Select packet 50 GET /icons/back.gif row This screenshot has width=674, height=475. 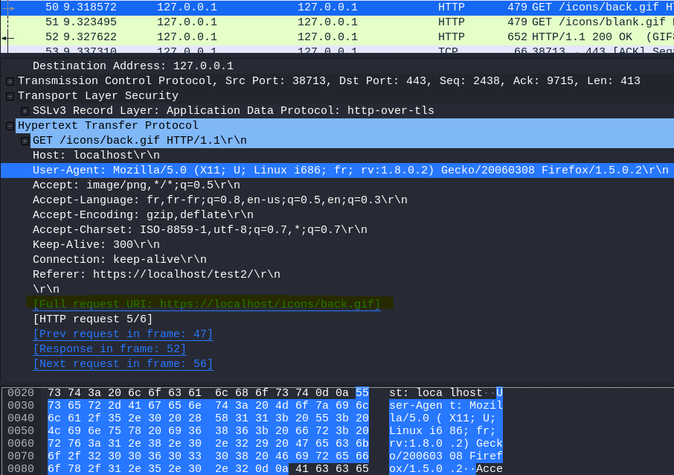coord(337,7)
